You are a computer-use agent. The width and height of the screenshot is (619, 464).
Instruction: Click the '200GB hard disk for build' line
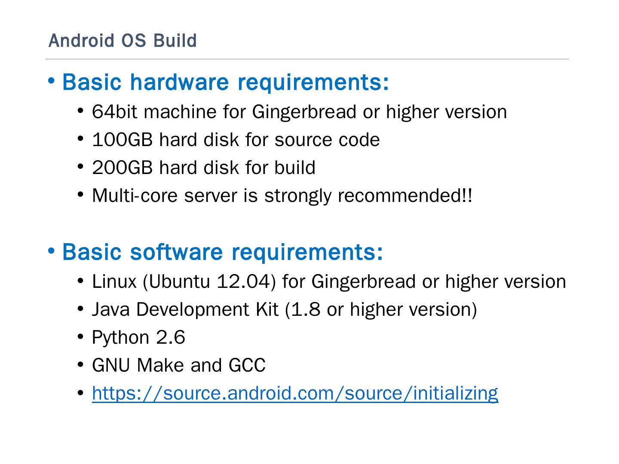coord(203,168)
